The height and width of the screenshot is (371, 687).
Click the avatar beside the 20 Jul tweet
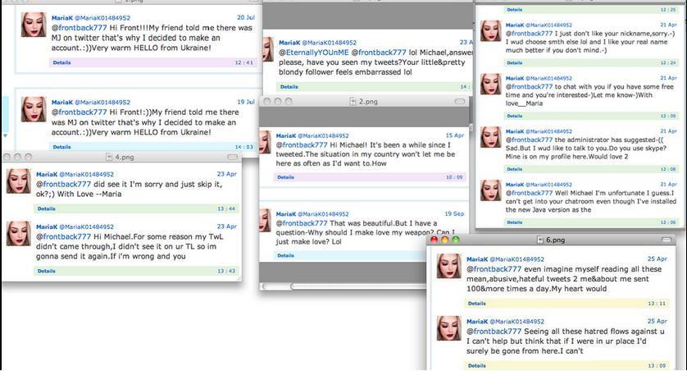coord(34,25)
